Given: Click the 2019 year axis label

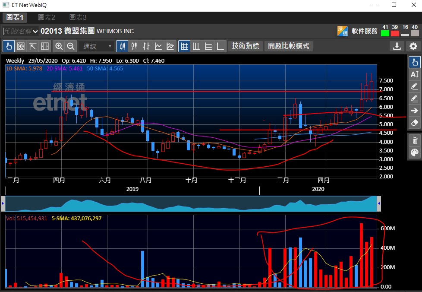Looking at the screenshot, I should [132, 189].
